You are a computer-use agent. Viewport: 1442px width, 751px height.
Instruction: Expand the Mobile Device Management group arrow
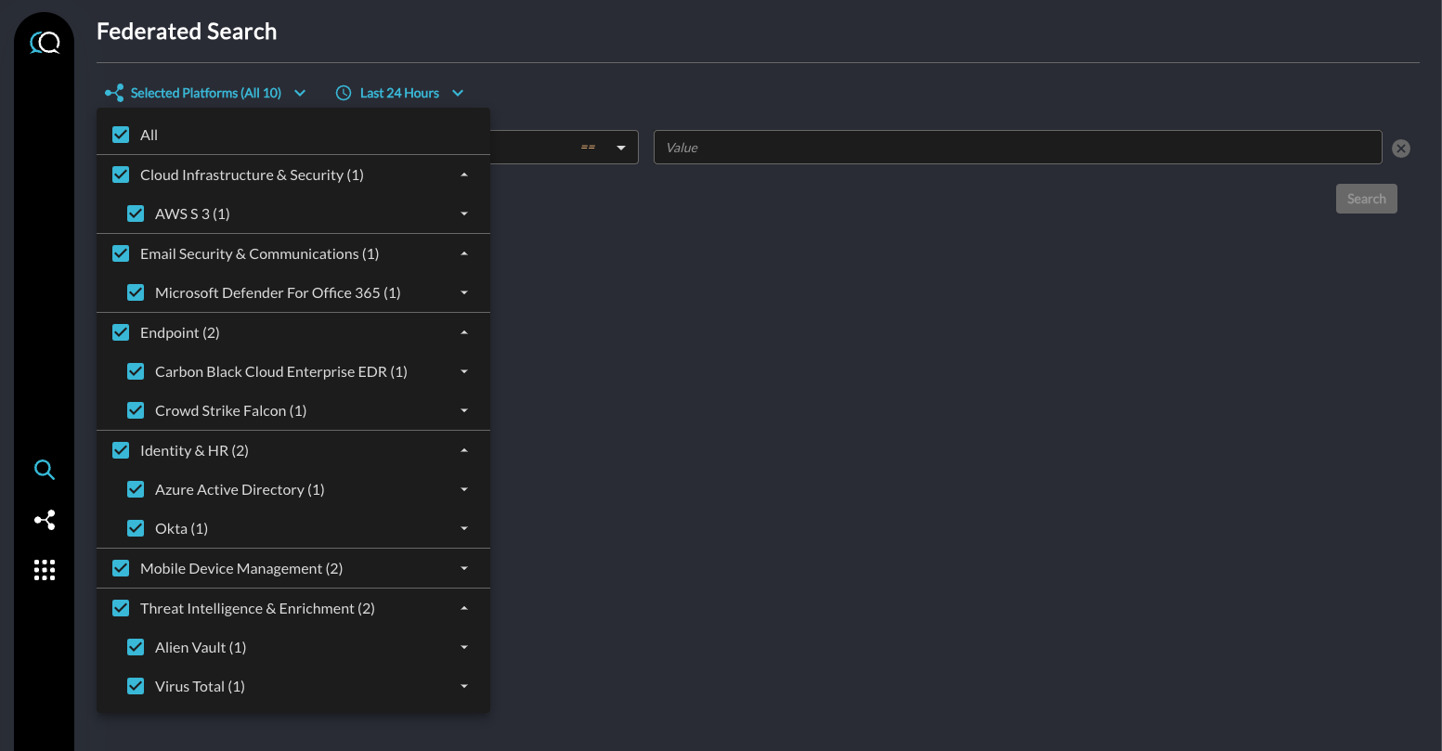(464, 568)
